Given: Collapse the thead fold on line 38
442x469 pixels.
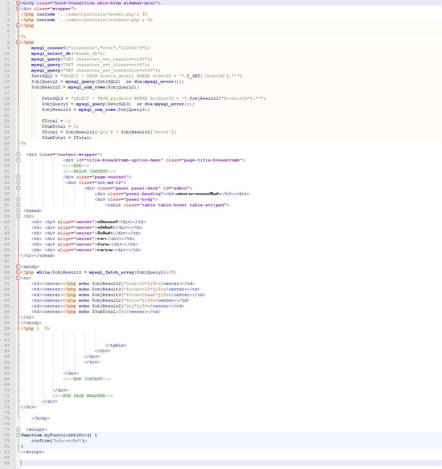Looking at the screenshot, I should click(x=18, y=211).
